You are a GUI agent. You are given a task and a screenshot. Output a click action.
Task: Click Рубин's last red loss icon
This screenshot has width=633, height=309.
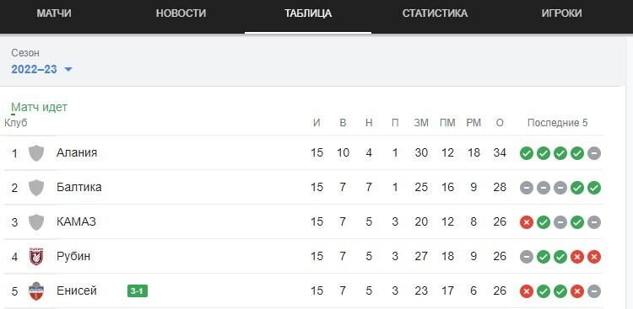594,257
